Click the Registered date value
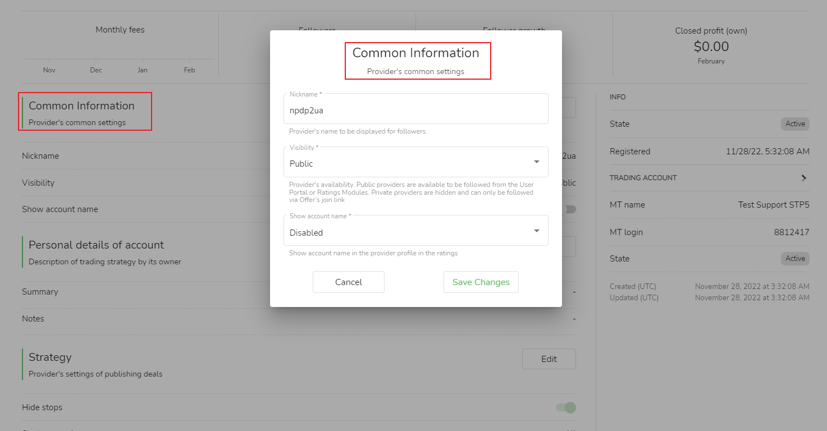The image size is (827, 431). pos(767,152)
